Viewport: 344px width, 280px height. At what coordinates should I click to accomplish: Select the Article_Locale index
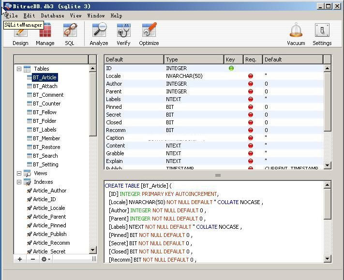pos(49,208)
